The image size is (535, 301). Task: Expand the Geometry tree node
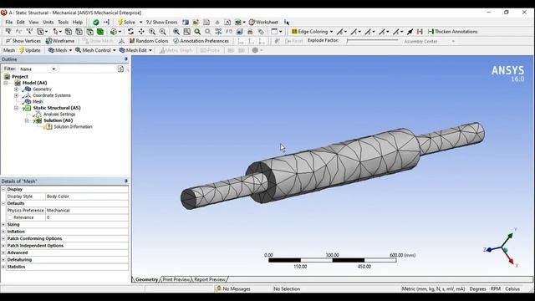pos(16,89)
